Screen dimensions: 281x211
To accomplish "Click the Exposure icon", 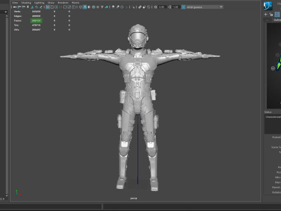I will 156,7.
